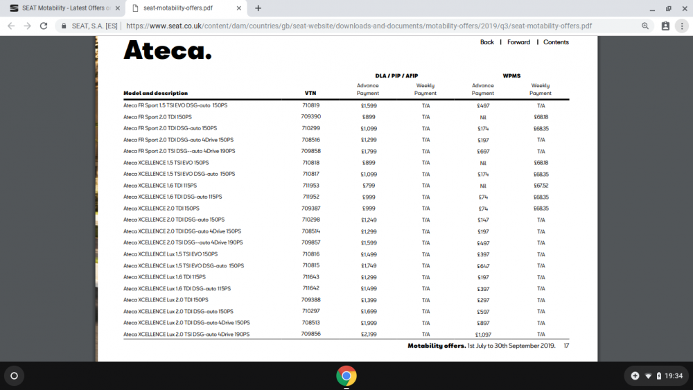Click the plus notification icon in tray
The width and height of the screenshot is (693, 390).
635,376
